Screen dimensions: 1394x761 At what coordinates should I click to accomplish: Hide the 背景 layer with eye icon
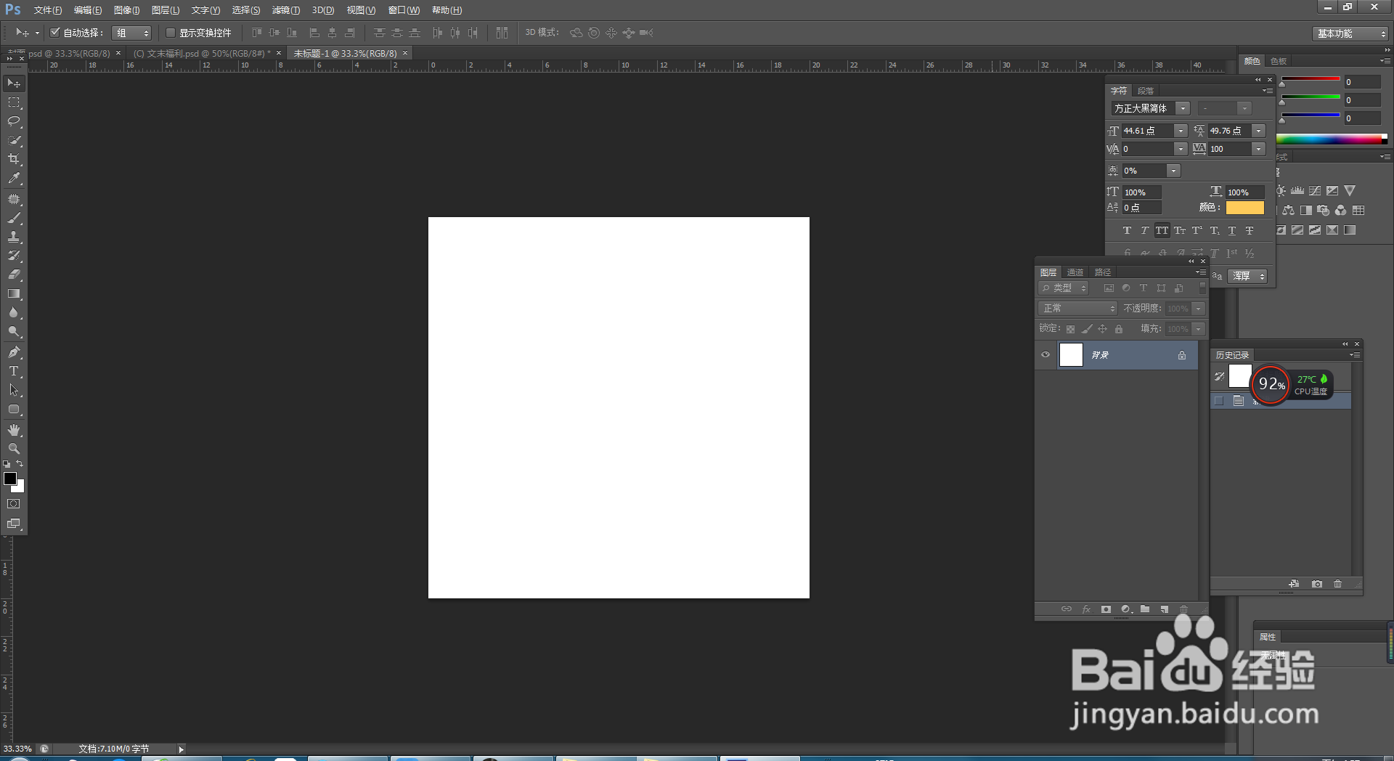pos(1045,355)
